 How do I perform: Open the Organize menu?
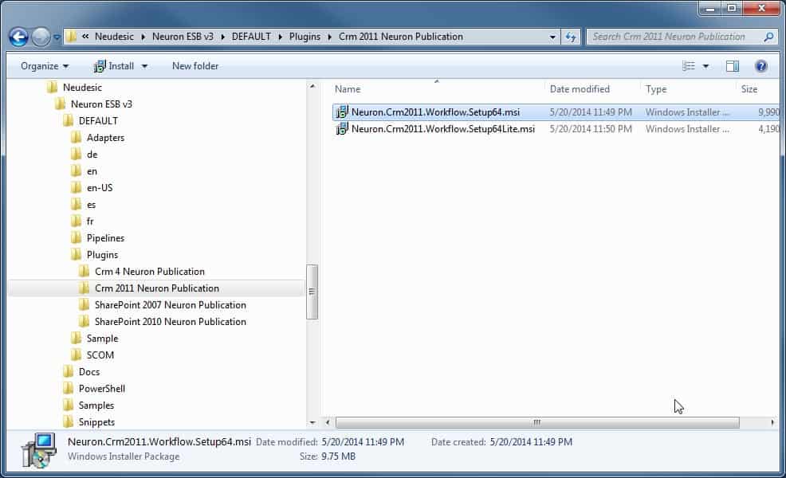coord(45,66)
